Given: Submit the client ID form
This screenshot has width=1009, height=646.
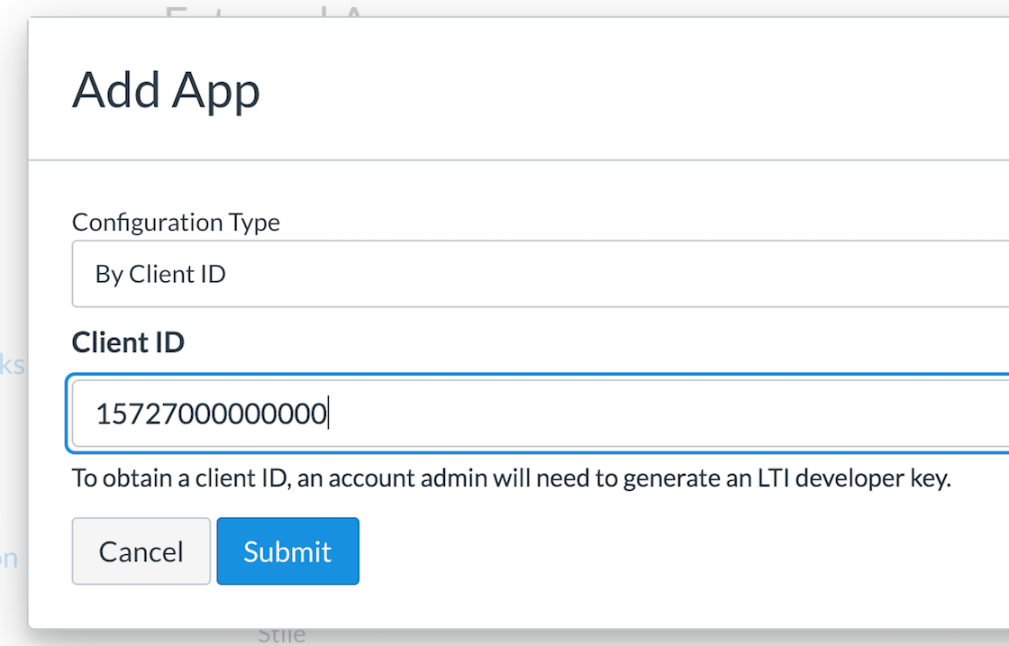Looking at the screenshot, I should [287, 551].
